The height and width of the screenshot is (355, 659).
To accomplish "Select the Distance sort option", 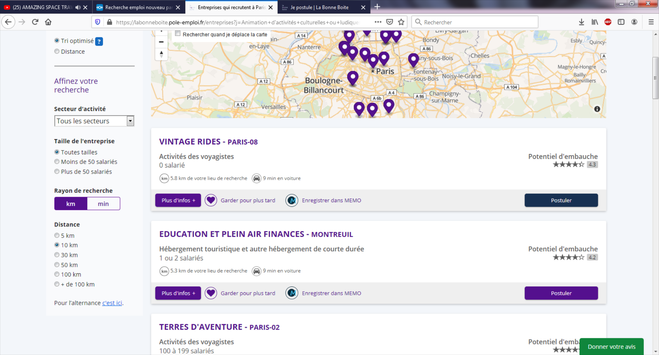I will click(x=57, y=51).
